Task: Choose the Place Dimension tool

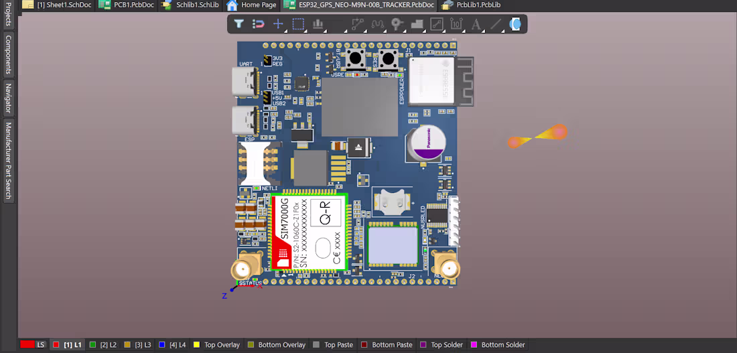Action: point(456,23)
